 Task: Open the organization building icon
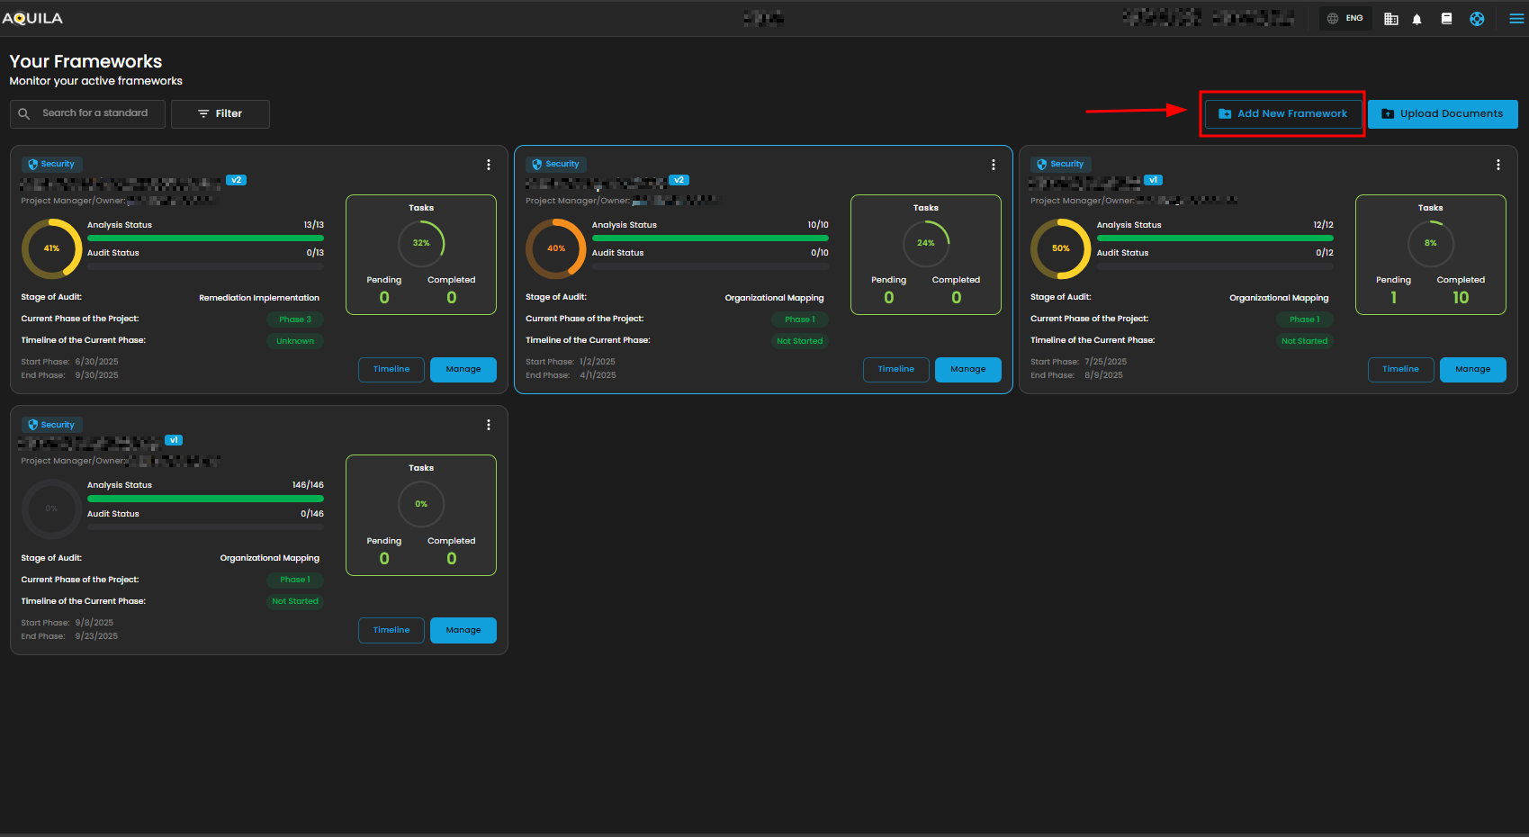pyautogui.click(x=1390, y=19)
